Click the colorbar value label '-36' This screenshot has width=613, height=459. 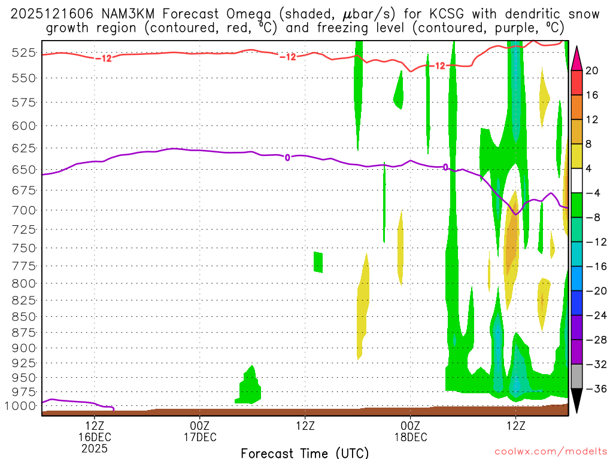point(596,388)
